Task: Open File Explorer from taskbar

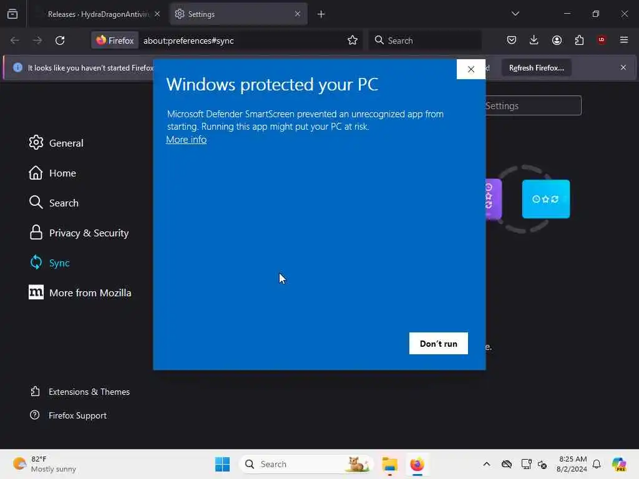Action: (389, 464)
